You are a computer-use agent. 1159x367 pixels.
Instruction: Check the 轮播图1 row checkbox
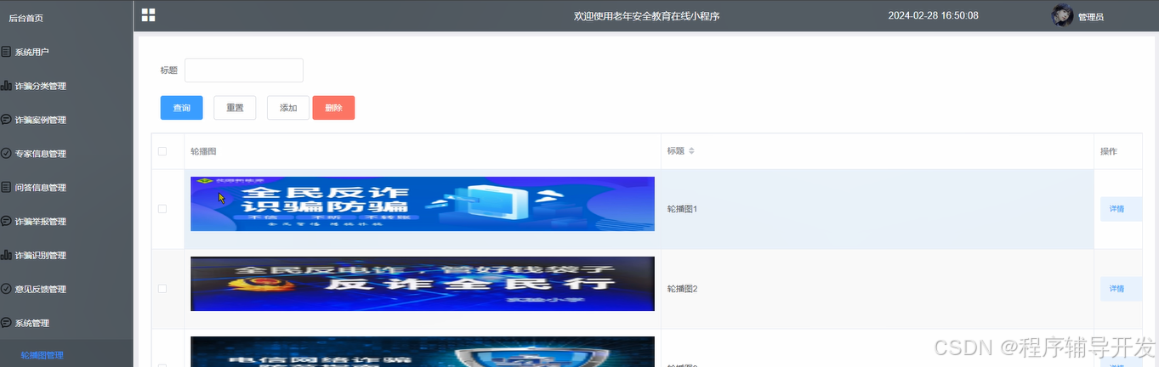click(x=162, y=209)
